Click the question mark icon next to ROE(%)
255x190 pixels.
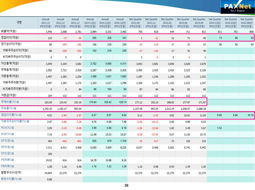13,134
